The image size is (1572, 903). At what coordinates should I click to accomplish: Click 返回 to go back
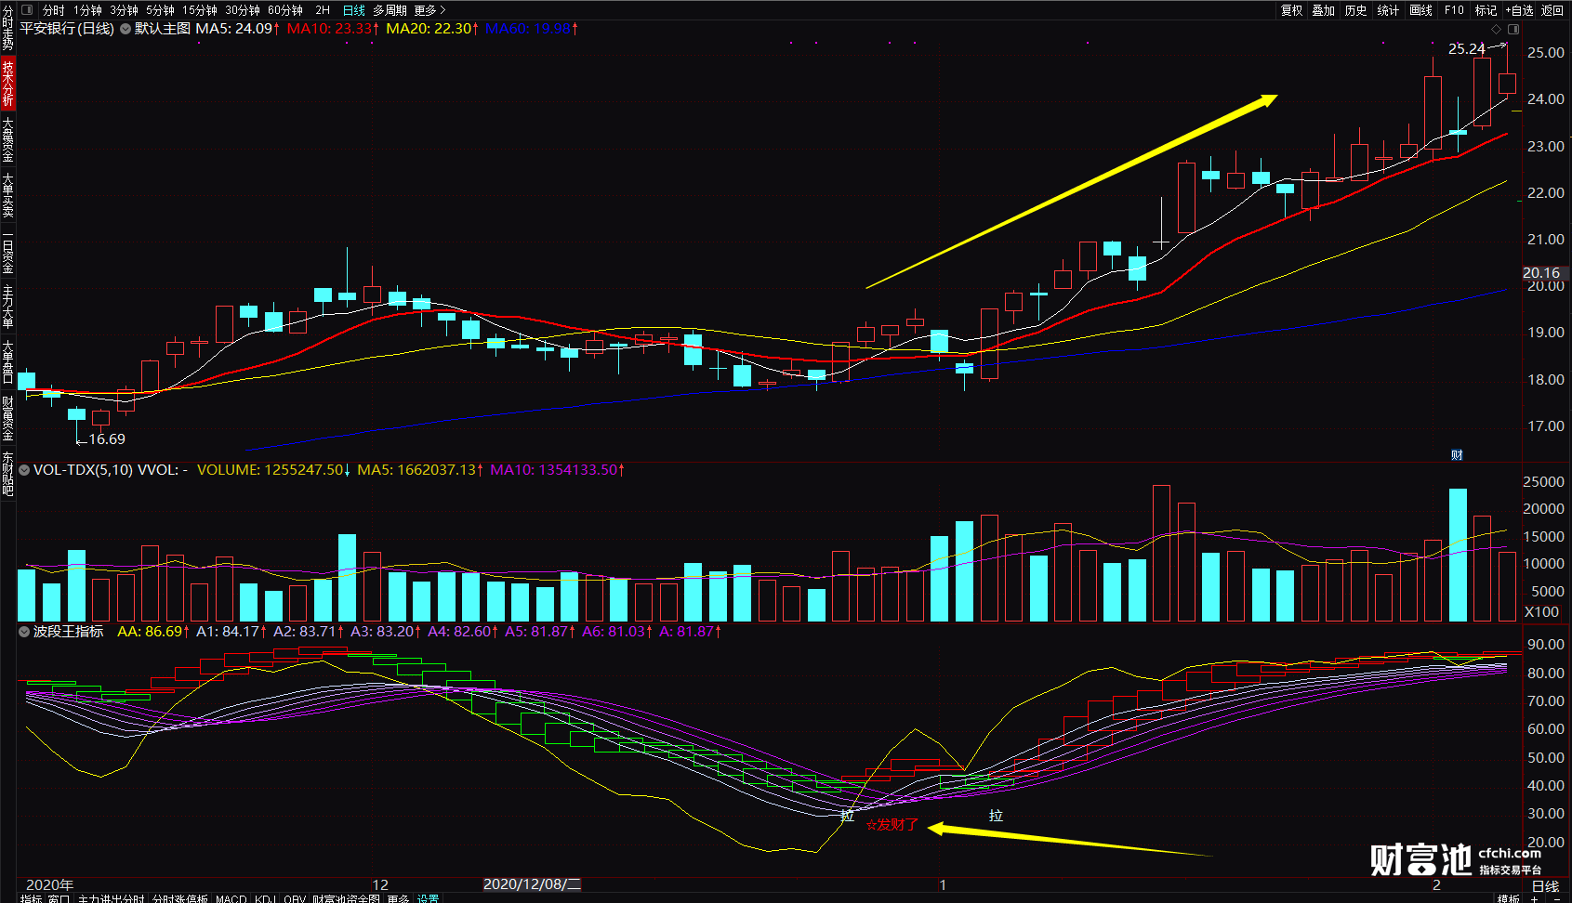coord(1552,10)
